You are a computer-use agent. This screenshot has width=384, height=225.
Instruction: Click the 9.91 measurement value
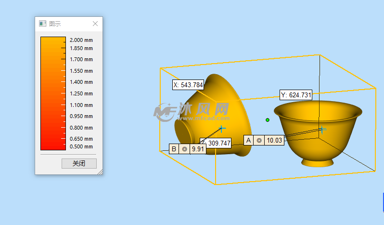198,149
